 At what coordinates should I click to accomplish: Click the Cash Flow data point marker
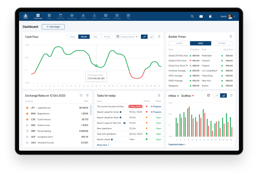96,66
